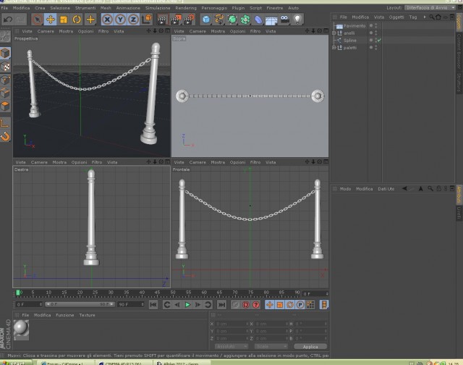Toggle the Y axis lock
463x365 pixels.
click(120, 20)
